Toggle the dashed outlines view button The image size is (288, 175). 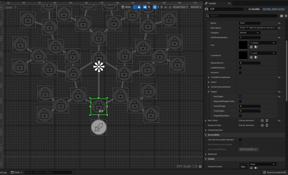pos(135,7)
